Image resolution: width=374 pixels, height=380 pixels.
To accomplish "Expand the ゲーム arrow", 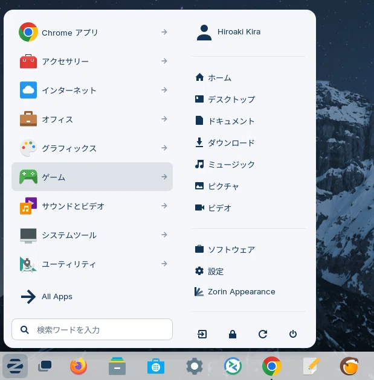I will pos(164,177).
